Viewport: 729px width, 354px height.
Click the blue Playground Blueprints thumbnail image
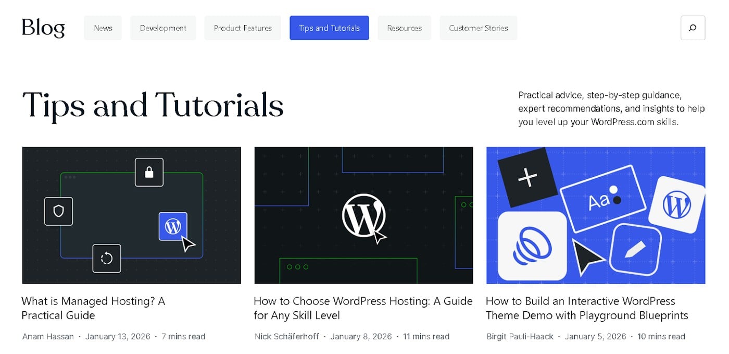point(595,215)
